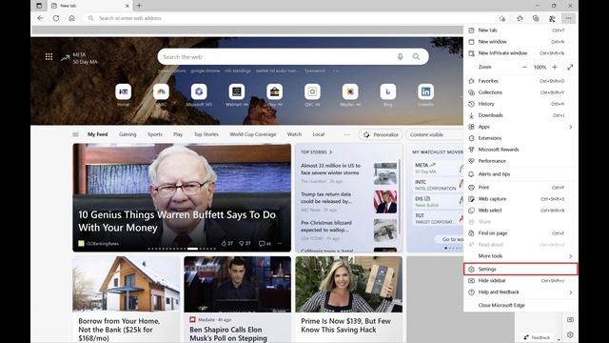Add a new tab with plus icon

(x=139, y=6)
